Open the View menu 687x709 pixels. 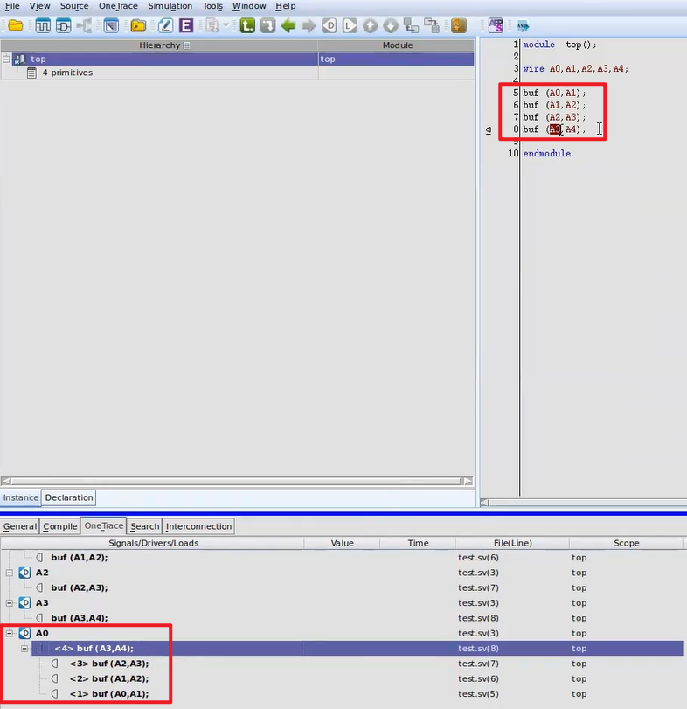pyautogui.click(x=40, y=6)
